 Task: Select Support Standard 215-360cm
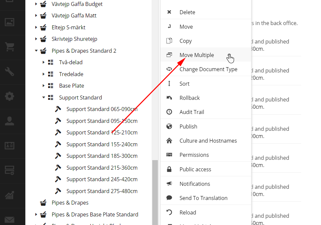point(102,168)
